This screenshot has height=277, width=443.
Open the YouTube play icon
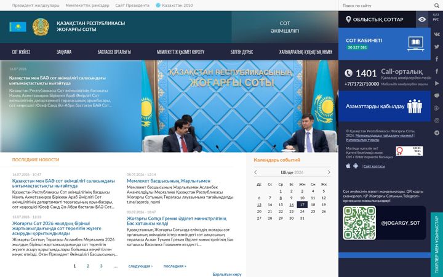(x=437, y=83)
